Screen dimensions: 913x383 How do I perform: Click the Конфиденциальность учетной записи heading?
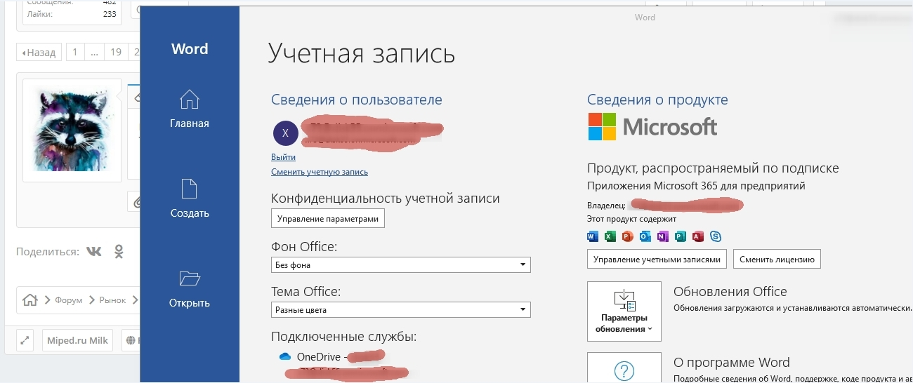(386, 199)
